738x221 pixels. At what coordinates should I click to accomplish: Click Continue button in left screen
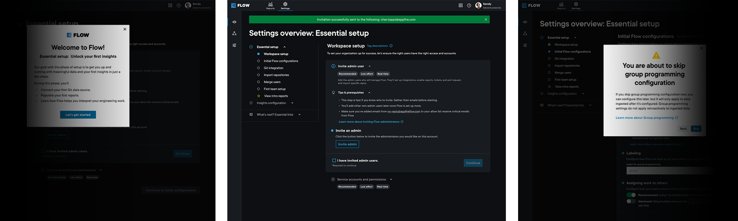tap(183, 154)
